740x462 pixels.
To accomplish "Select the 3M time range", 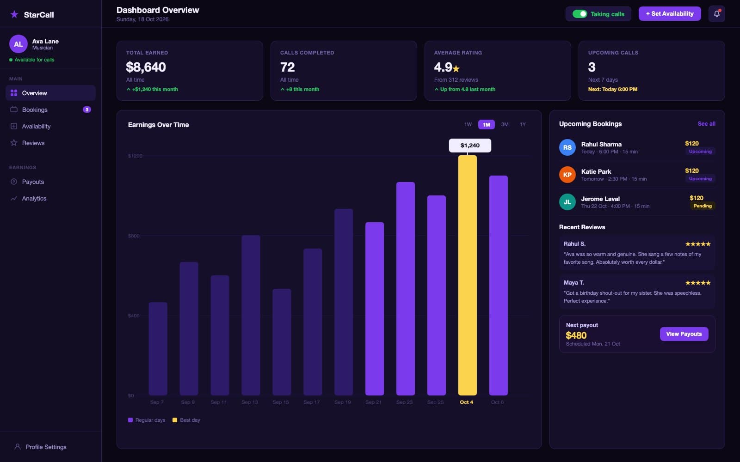I will coord(505,124).
